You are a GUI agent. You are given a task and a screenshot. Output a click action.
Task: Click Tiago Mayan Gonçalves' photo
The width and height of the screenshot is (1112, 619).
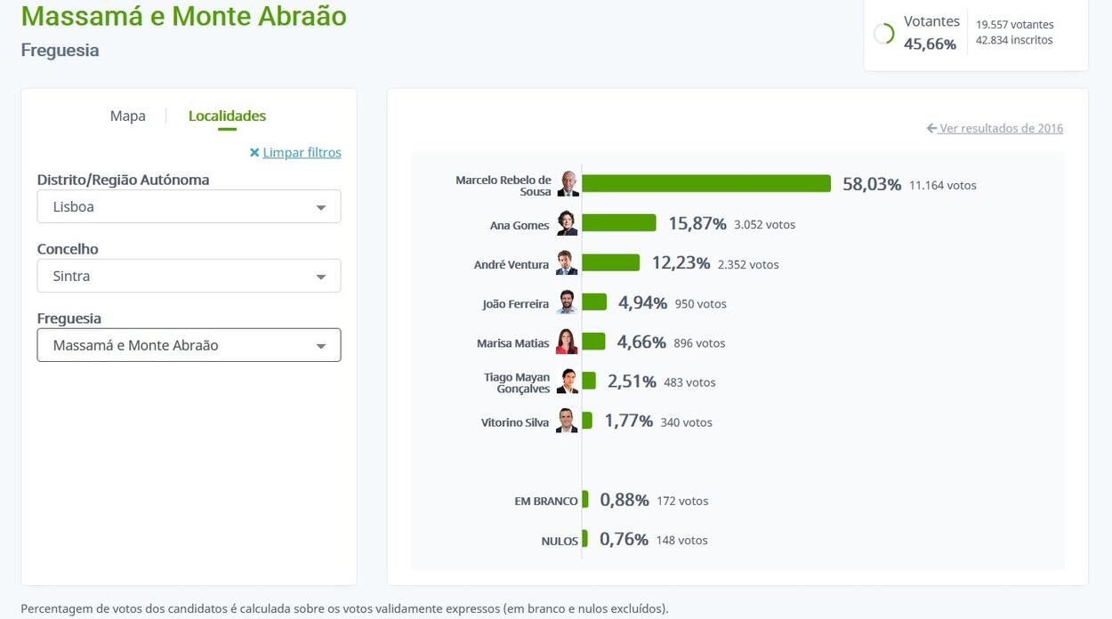(x=567, y=382)
